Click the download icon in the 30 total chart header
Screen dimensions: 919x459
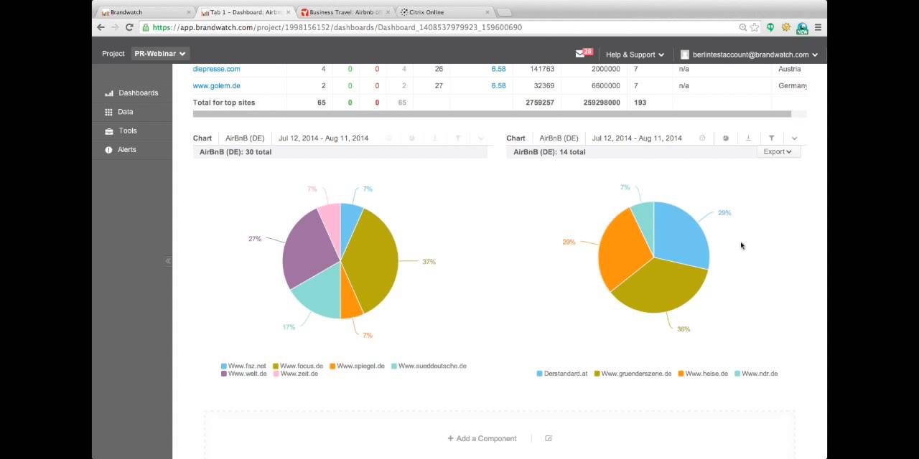(x=434, y=138)
